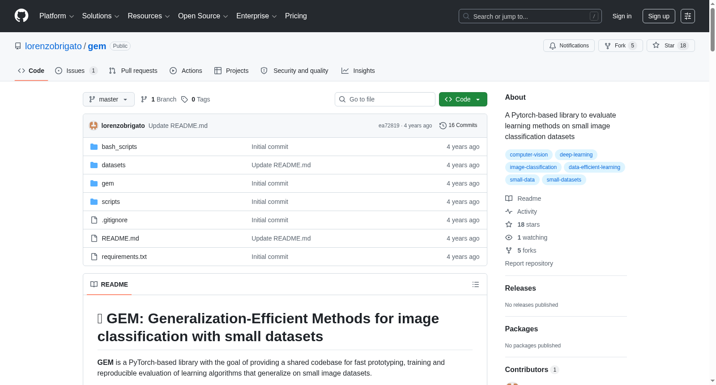
Task: Open the Insights tab
Action: [x=358, y=71]
